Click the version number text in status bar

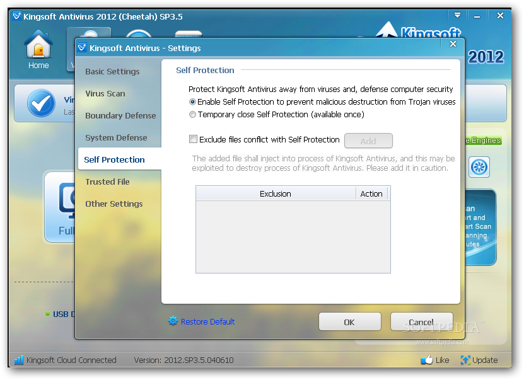[183, 360]
